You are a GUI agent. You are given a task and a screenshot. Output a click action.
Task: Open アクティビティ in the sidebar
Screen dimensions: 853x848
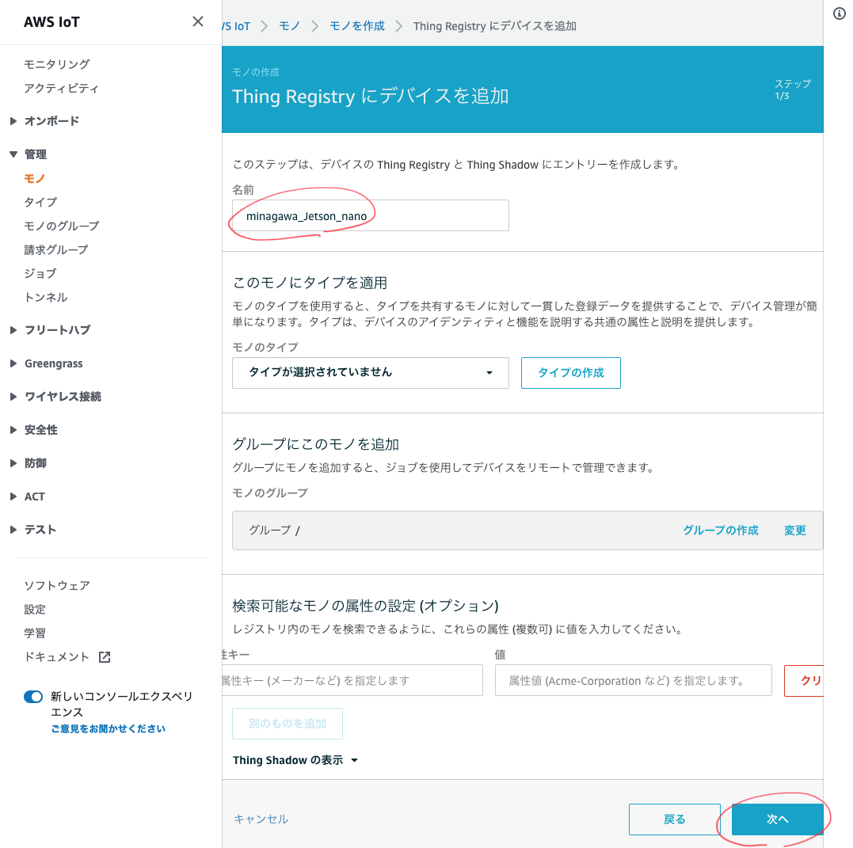tap(62, 88)
